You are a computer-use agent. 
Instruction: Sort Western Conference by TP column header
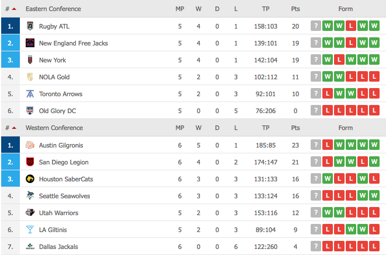(x=266, y=128)
